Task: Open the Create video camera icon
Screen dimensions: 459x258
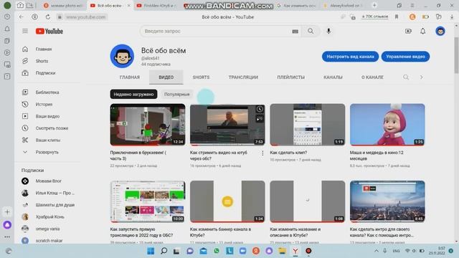Action: [408, 31]
